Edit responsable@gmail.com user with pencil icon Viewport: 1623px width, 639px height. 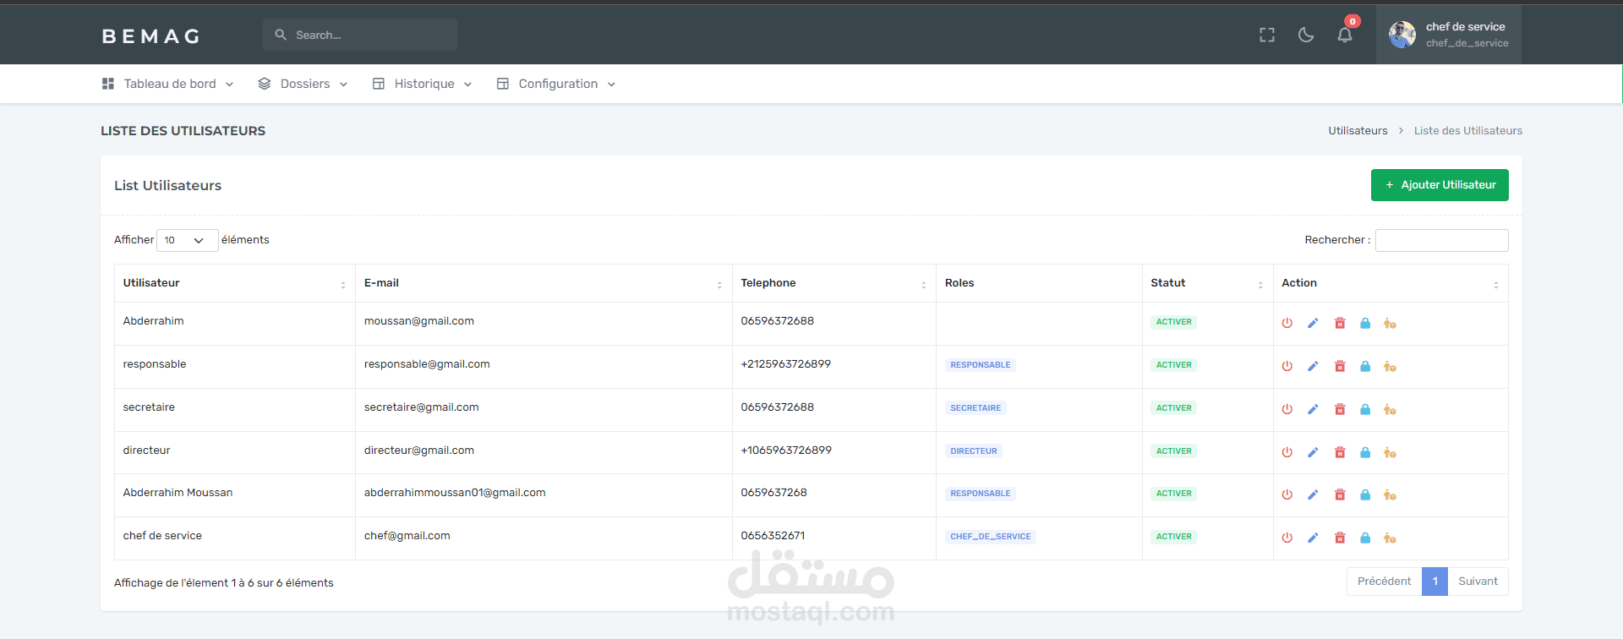pyautogui.click(x=1313, y=366)
